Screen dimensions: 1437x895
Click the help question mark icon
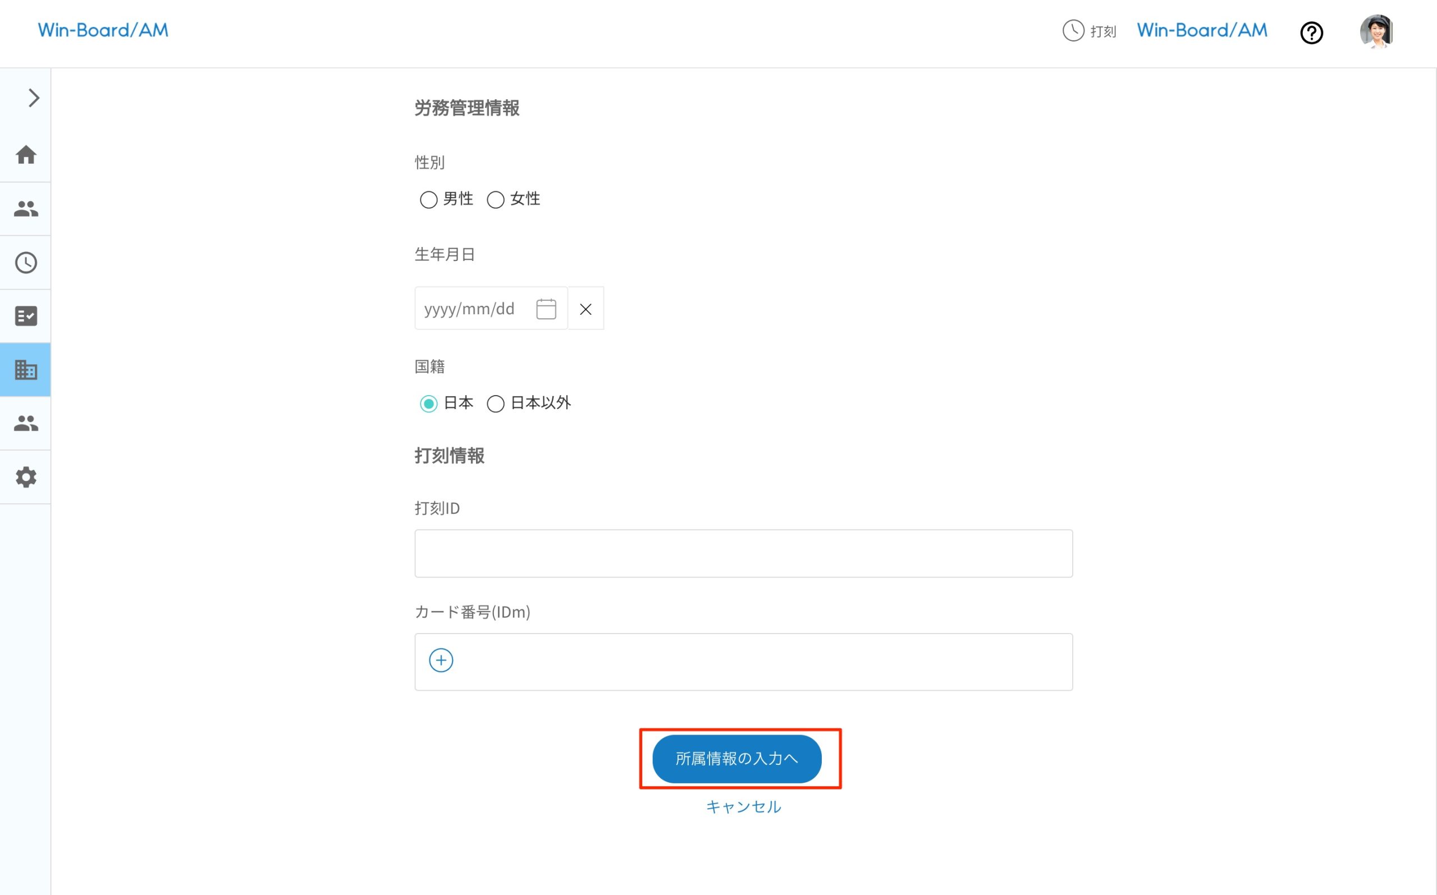click(1311, 33)
